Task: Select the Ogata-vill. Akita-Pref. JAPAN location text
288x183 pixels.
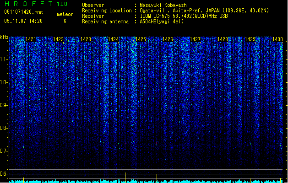Action: (x=204, y=11)
